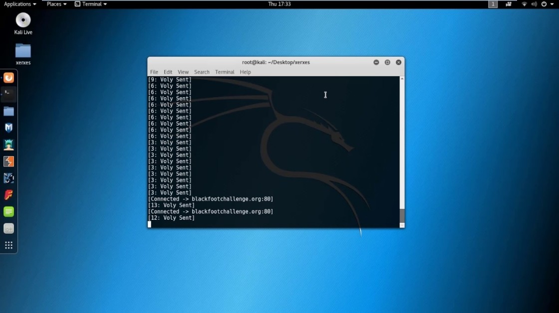The width and height of the screenshot is (559, 313).
Task: Minimize the terminal window
Action: click(376, 62)
